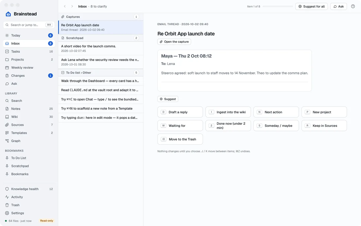Click Open the capture button
The width and height of the screenshot is (361, 226).
(x=174, y=42)
